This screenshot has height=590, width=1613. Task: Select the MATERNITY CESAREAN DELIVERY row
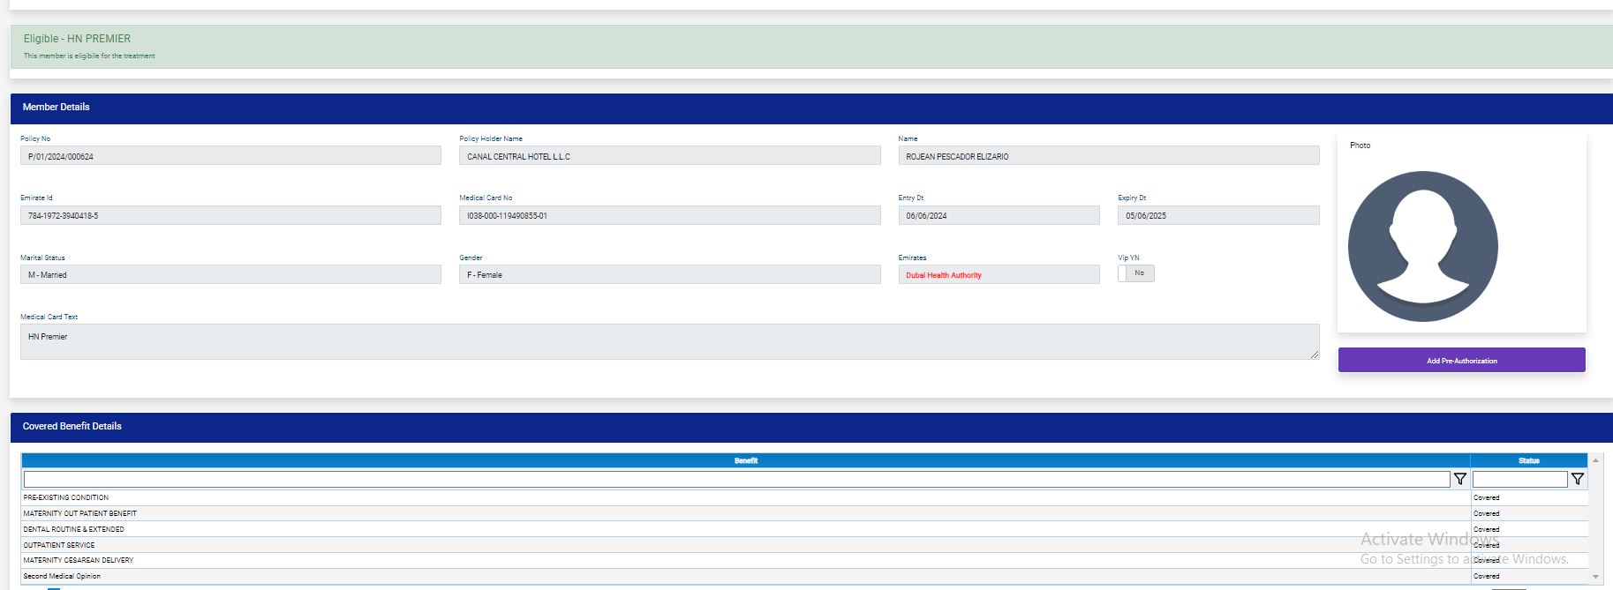pyautogui.click(x=805, y=560)
